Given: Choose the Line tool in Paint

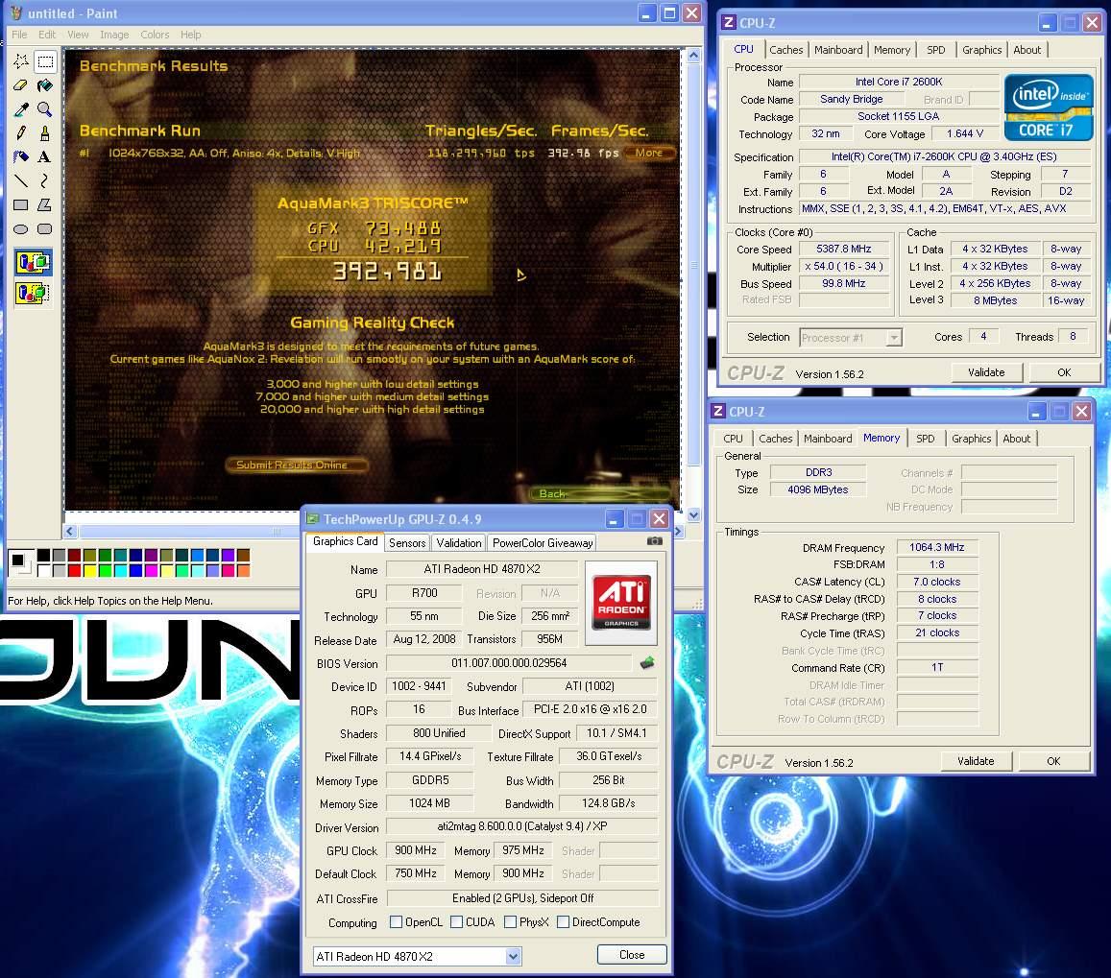Looking at the screenshot, I should (21, 181).
